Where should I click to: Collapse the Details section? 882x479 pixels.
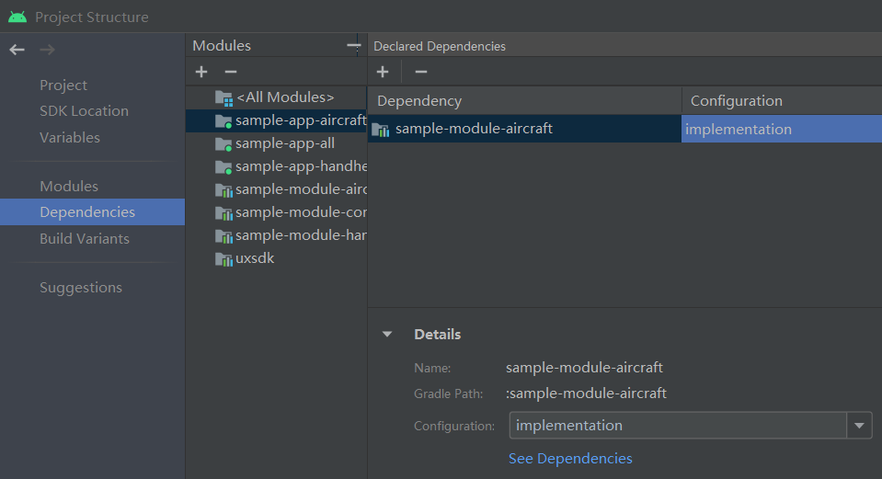pos(387,335)
